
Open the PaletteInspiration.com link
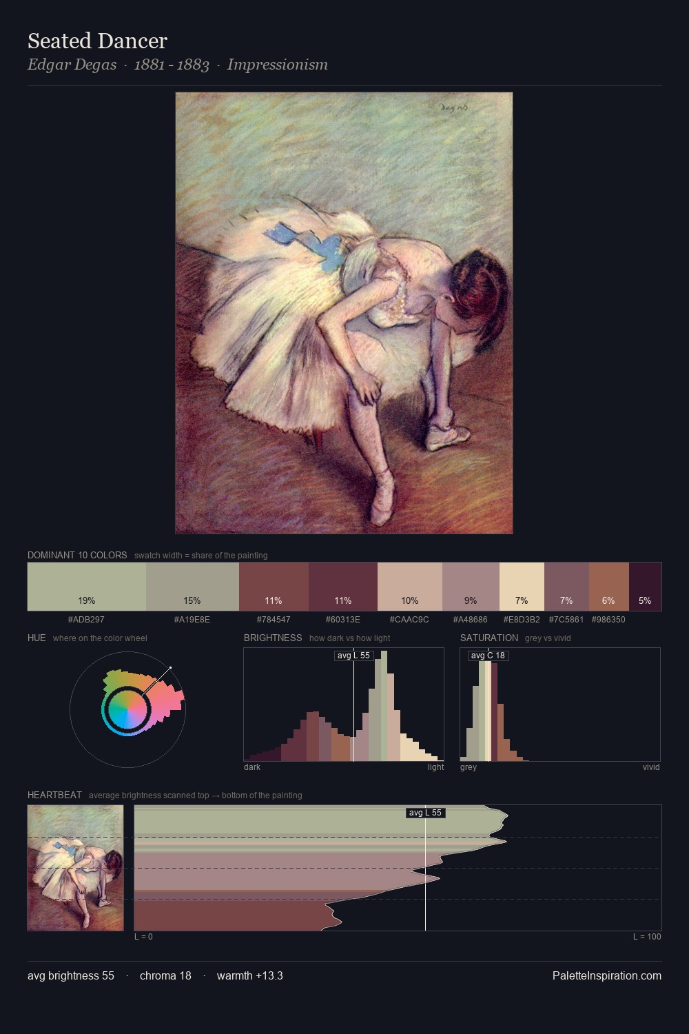(607, 976)
